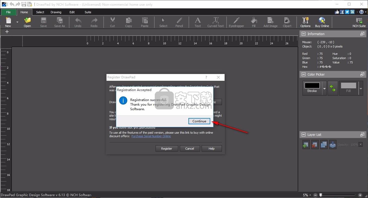Click the thumbs-up like icon
368x198 pixels.
tap(337, 12)
